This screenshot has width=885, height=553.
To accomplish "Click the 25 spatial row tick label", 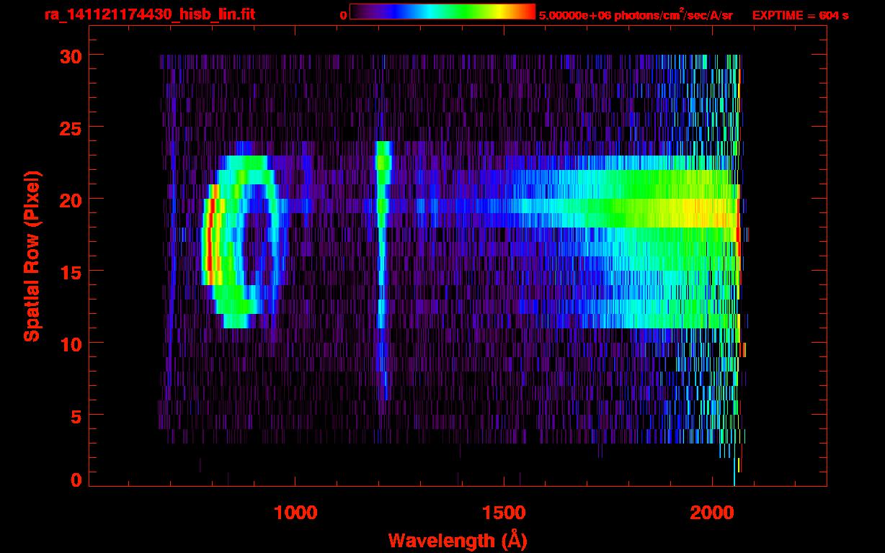I will click(70, 127).
